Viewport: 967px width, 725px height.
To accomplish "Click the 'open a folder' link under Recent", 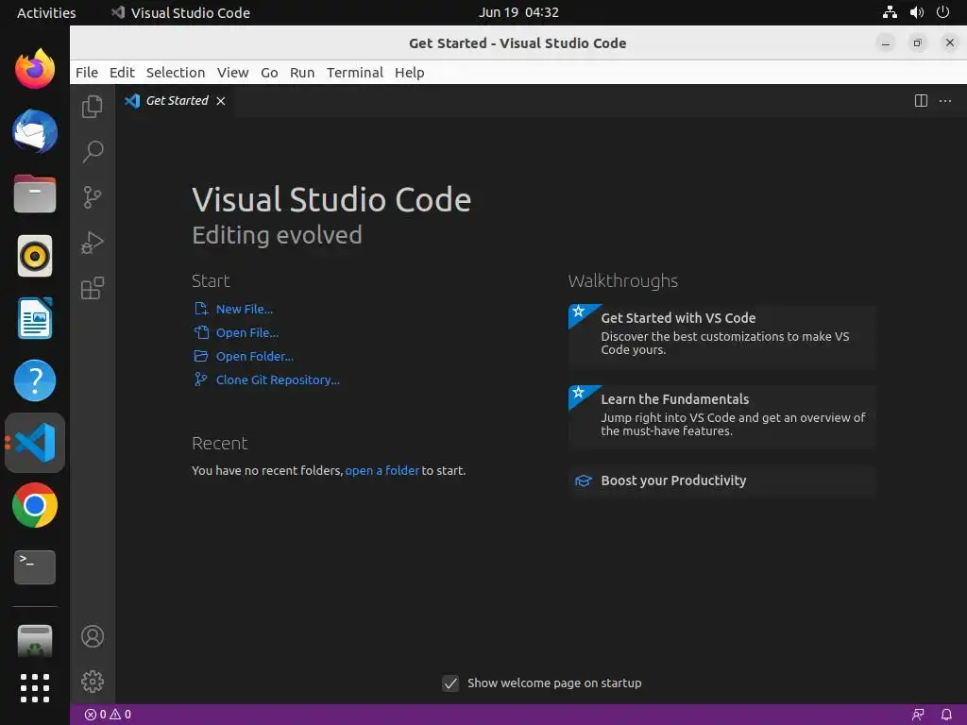I will pos(382,470).
